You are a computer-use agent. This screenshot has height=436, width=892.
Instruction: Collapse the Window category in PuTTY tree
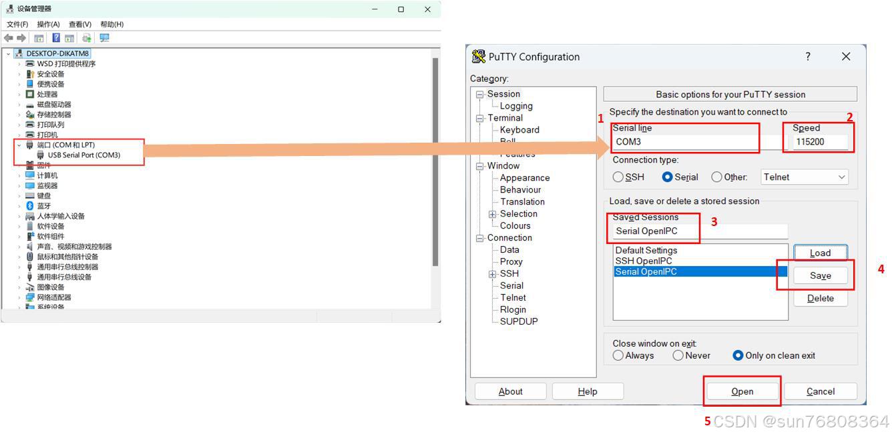[479, 167]
